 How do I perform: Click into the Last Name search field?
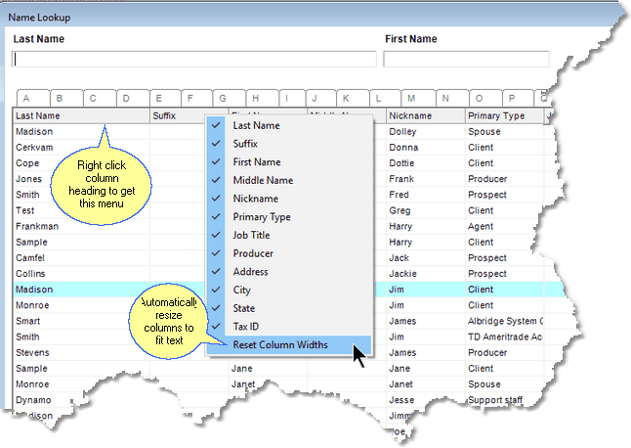[194, 60]
